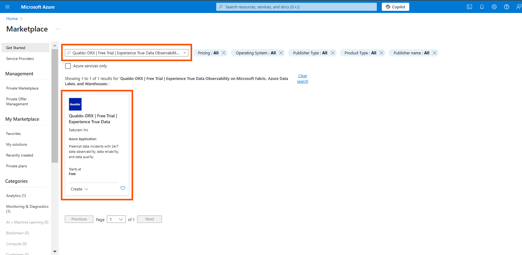The width and height of the screenshot is (522, 255).
Task: Click the Previous page button
Action: point(79,219)
